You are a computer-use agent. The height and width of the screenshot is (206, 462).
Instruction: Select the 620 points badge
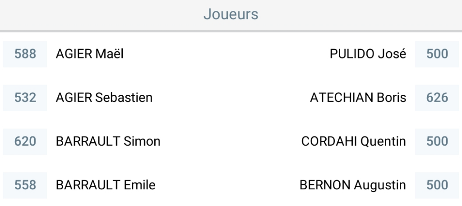coord(25,141)
